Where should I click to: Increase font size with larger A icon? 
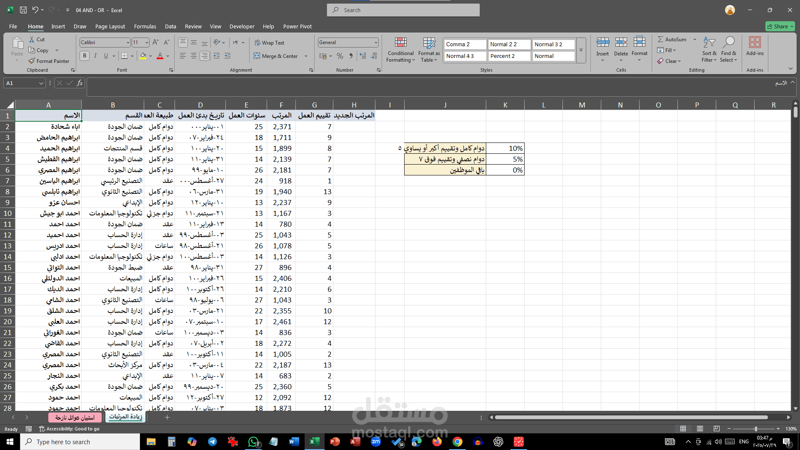[x=155, y=42]
